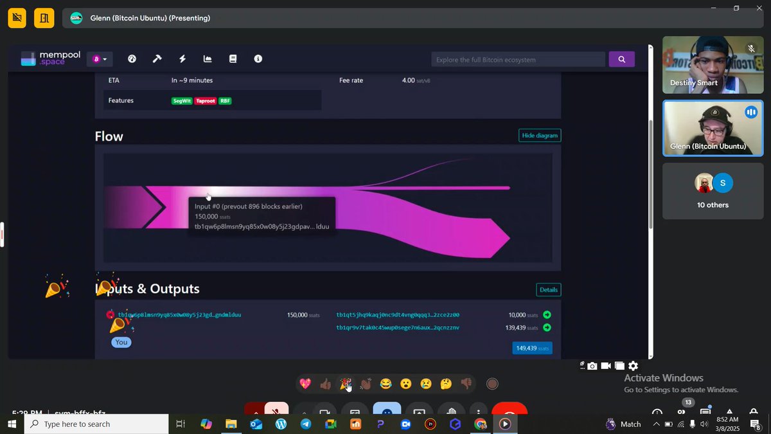The height and width of the screenshot is (434, 771).
Task: Expand the Bitcoin network selector dropdown
Action: [100, 59]
